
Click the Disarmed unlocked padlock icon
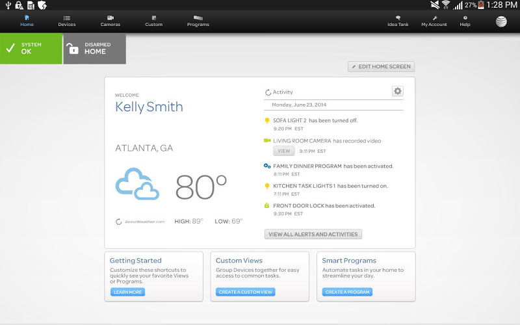coord(72,48)
